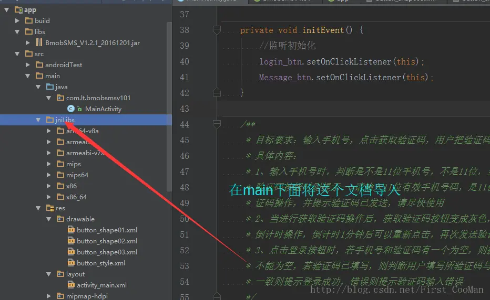
Task: Toggle code fold marker at line 38
Action: (217, 30)
